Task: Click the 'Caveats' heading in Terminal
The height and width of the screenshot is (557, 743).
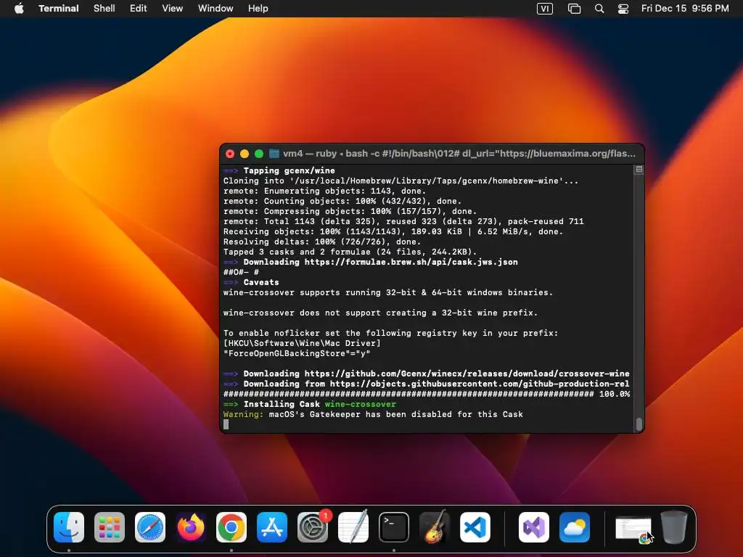Action: tap(261, 282)
